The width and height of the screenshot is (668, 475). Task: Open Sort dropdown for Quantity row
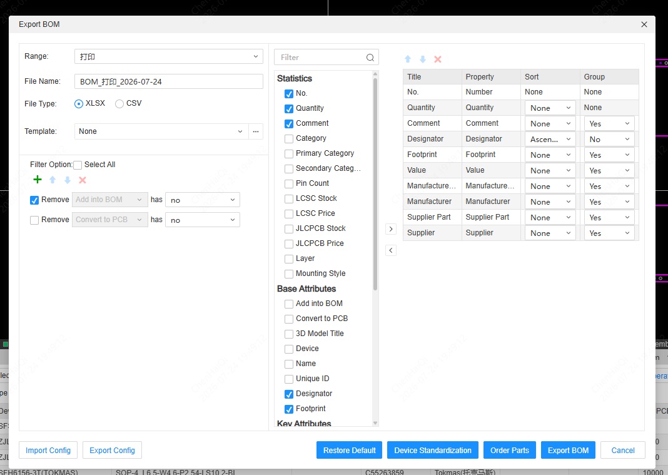point(550,108)
